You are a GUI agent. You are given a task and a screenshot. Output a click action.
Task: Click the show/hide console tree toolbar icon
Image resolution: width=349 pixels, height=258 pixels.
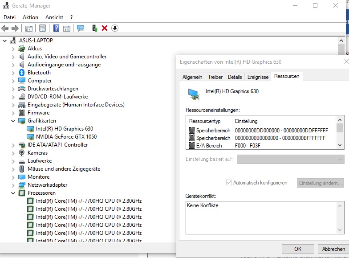tap(28, 29)
